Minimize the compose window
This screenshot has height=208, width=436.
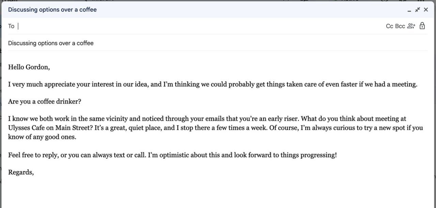409,10
